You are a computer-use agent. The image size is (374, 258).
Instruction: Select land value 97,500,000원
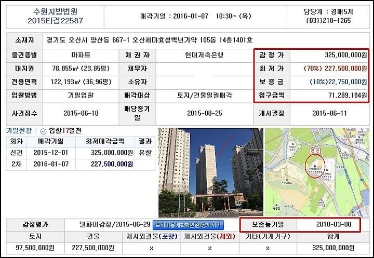coord(35,248)
